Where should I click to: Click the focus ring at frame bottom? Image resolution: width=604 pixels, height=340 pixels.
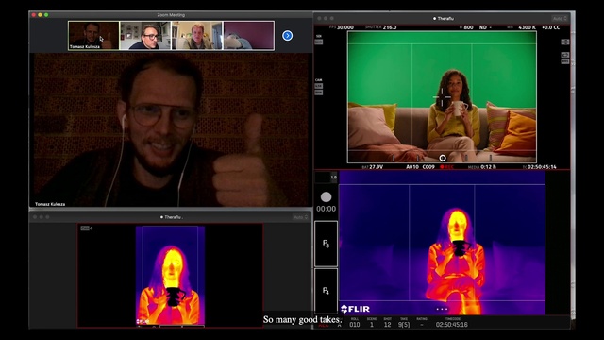coord(443,158)
